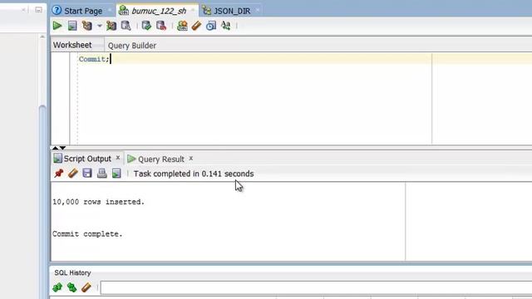
Task: Switch to the Query Builder tab
Action: coord(132,46)
